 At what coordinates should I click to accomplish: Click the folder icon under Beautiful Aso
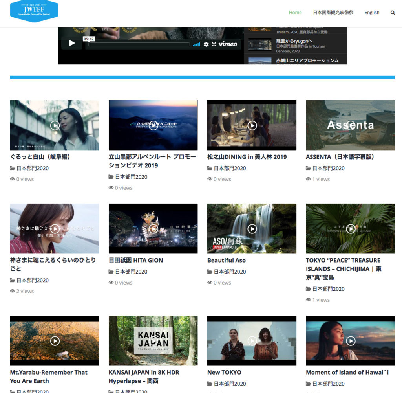(210, 271)
